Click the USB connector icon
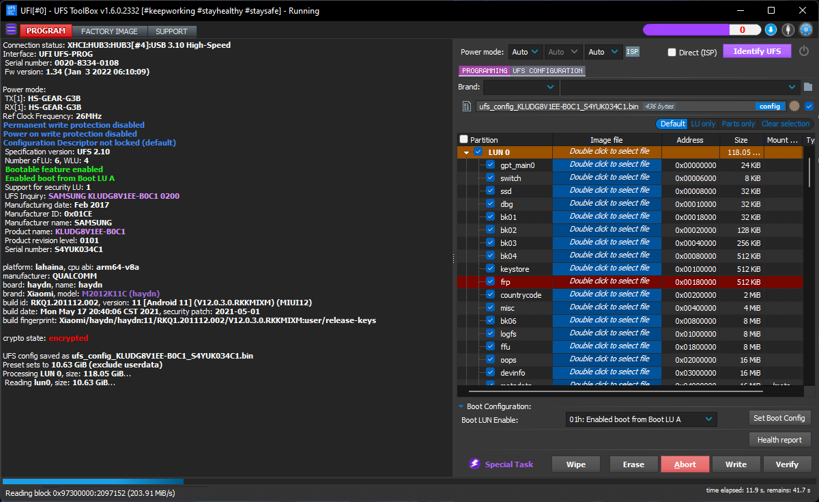819x502 pixels. coord(788,29)
